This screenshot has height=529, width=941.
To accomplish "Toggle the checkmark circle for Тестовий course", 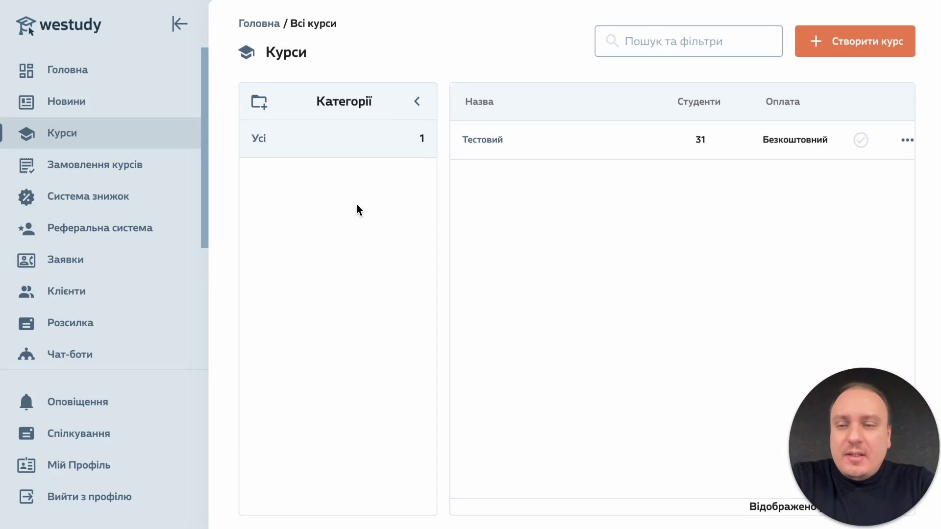I will pyautogui.click(x=860, y=140).
